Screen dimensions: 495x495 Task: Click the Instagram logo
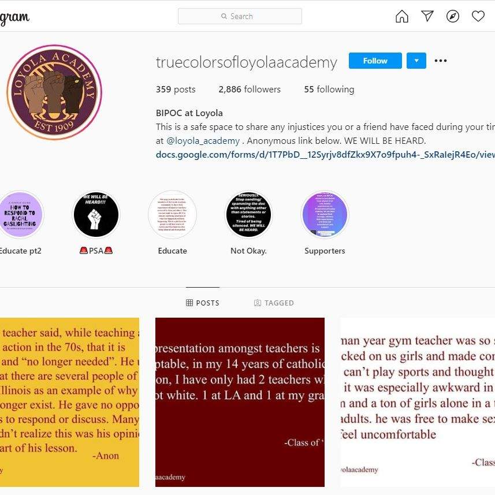tap(14, 17)
